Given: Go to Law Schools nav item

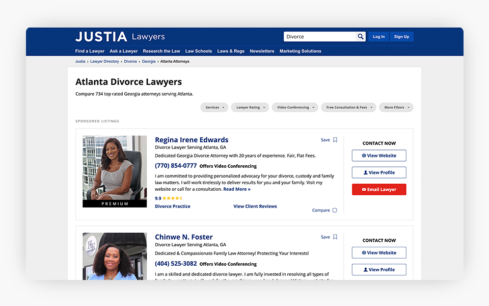Looking at the screenshot, I should click(x=199, y=51).
